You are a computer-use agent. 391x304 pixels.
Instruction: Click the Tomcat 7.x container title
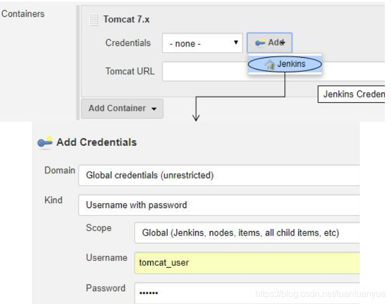tap(126, 20)
